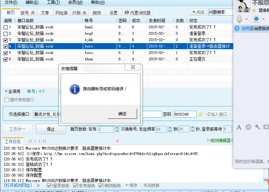Toggle the 登录报告 checkbox
269x192 pixels.
(49, 186)
